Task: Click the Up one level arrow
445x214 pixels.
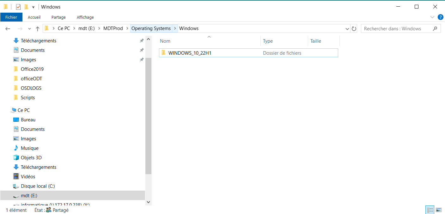Action: 38,29
